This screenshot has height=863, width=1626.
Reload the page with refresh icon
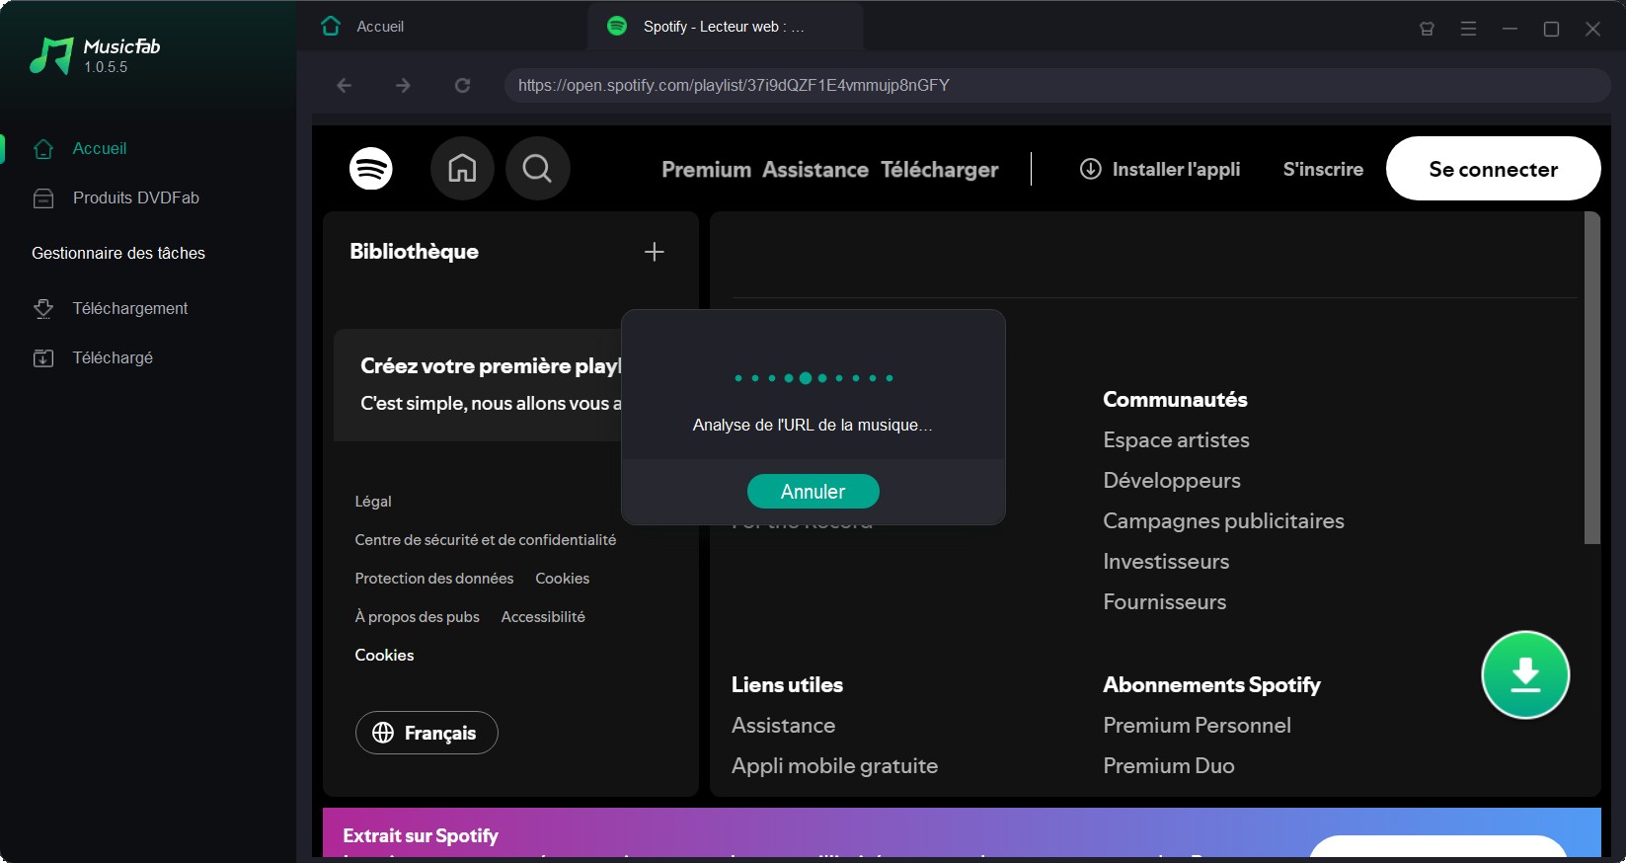[462, 85]
